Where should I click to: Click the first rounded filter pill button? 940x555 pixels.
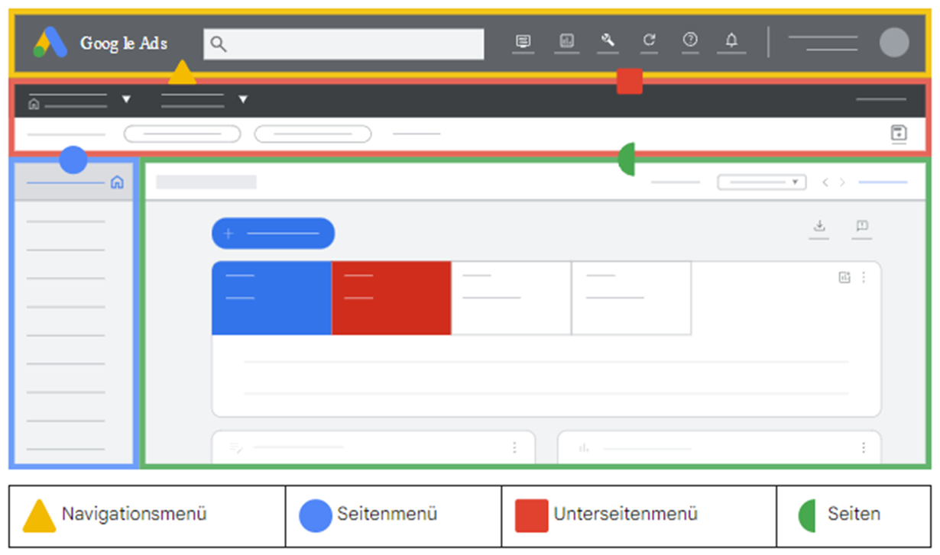[182, 134]
